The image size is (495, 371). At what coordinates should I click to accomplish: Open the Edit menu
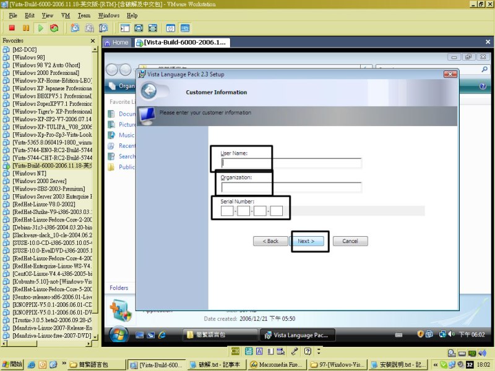tap(30, 15)
